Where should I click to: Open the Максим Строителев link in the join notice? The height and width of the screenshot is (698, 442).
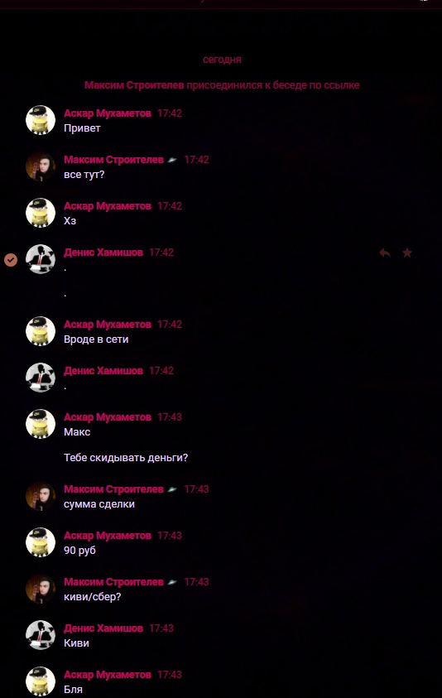(x=134, y=85)
